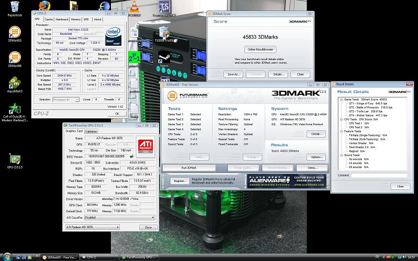The image size is (418, 261).
Task: Open the ATI Radeon HD 3870 card selector
Action: tap(93, 227)
